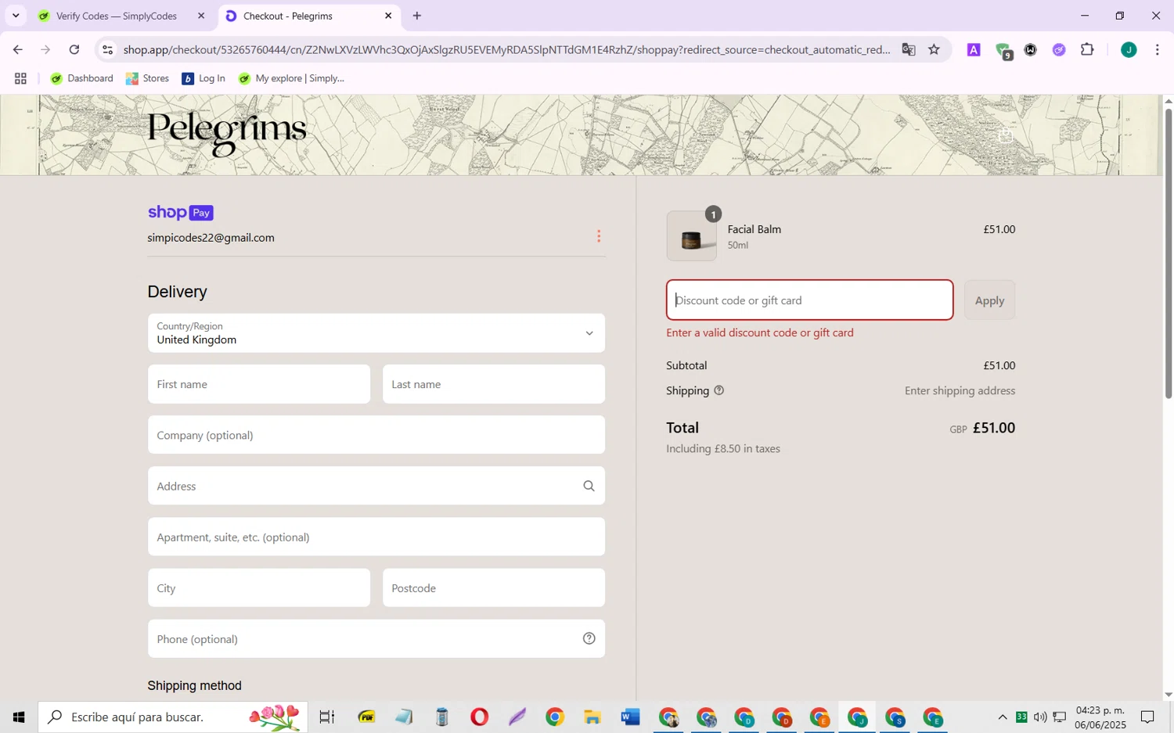This screenshot has width=1174, height=733.
Task: Expand the Country/Region dropdown
Action: 376,333
